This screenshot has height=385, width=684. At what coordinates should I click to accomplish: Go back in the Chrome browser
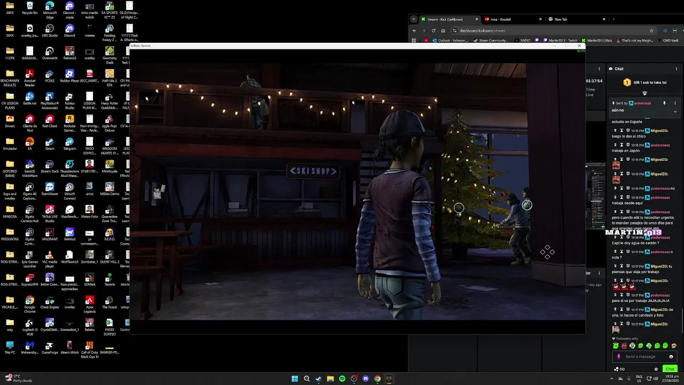click(x=414, y=30)
